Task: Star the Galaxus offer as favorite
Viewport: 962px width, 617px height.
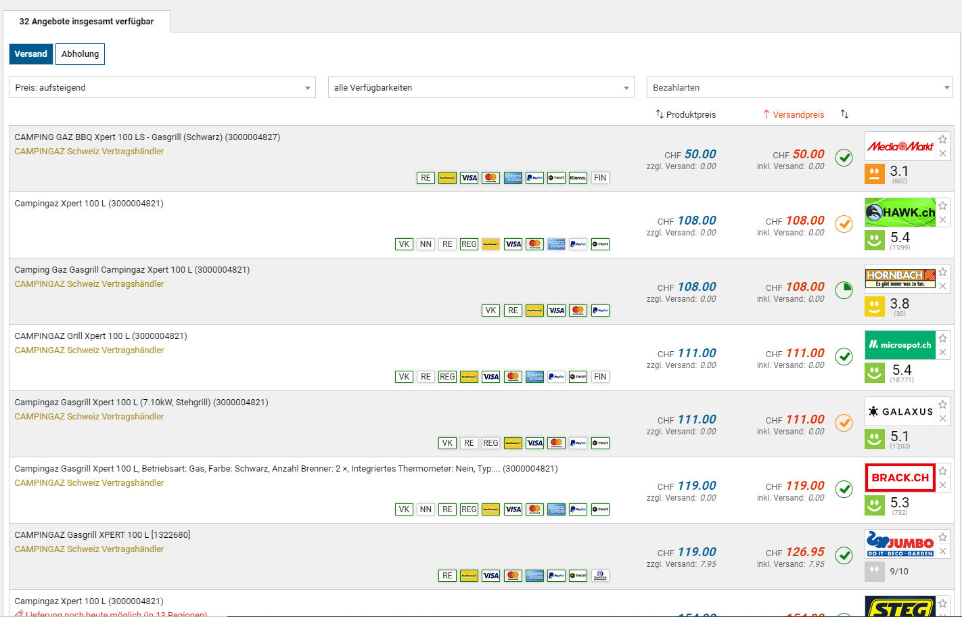Action: (942, 405)
